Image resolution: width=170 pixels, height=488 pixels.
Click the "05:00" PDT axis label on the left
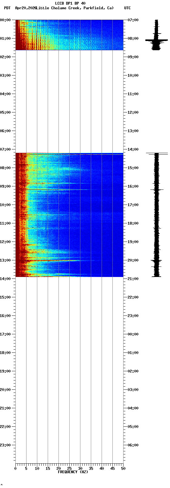(x=6, y=112)
